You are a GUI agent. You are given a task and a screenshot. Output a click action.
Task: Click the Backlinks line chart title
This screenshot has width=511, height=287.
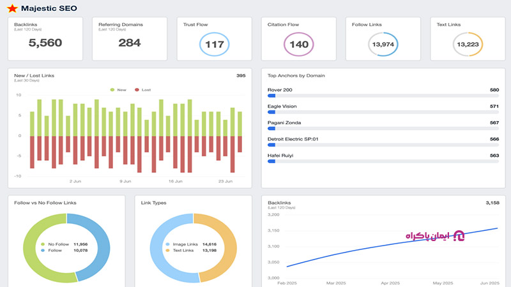point(279,203)
